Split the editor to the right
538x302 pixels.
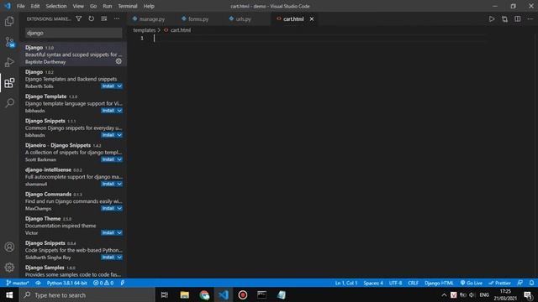[518, 18]
